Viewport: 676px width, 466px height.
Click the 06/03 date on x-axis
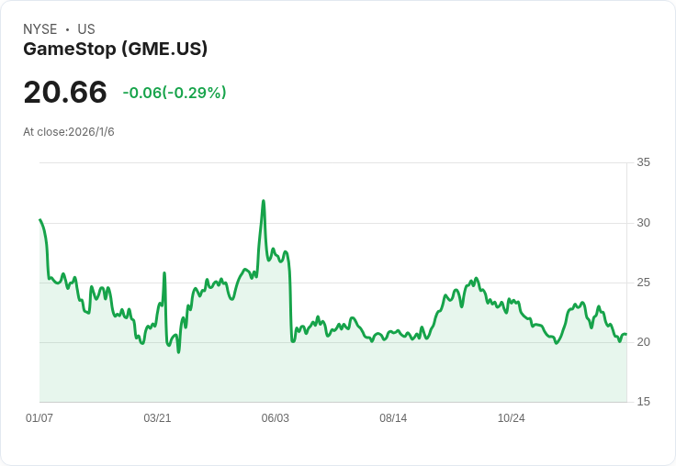coord(276,418)
